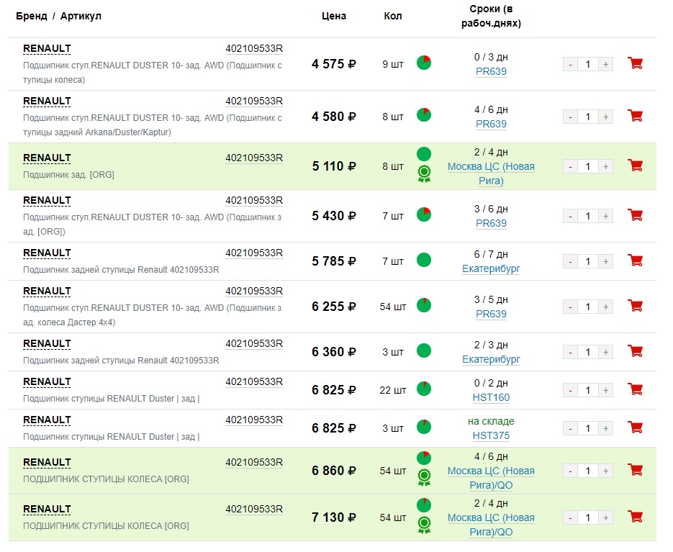Open delivery statistics pie for 4 575 ₽ row

(x=424, y=63)
